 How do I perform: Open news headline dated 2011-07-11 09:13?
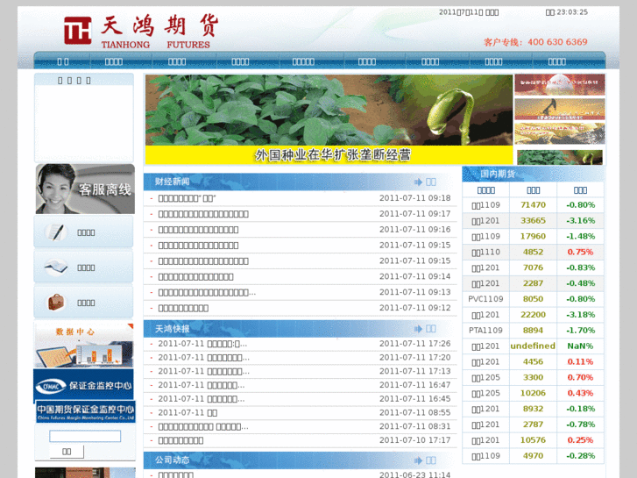(207, 292)
